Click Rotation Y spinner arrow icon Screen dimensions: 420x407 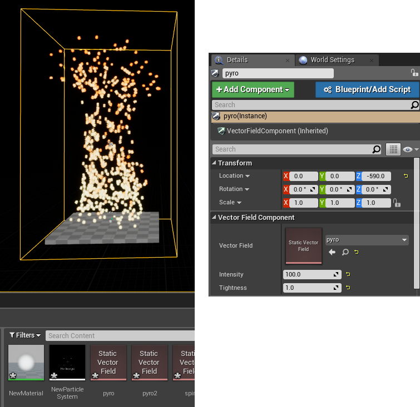[x=349, y=189]
